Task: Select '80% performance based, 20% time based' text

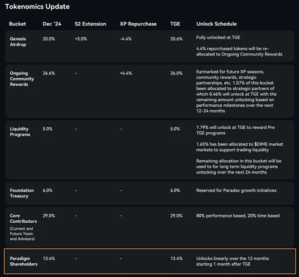Action: 238,216
